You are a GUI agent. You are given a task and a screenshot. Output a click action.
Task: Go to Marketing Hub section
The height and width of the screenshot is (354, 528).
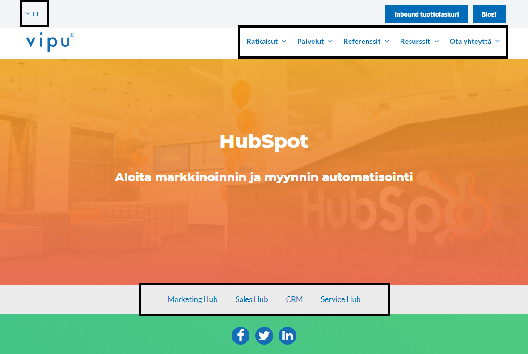(x=193, y=299)
